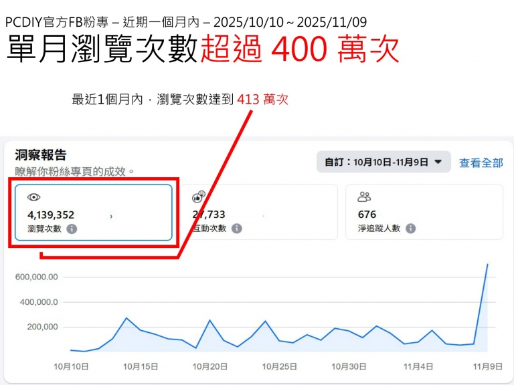Click the interactions reaction icon
This screenshot has width=514, height=385.
pos(198,197)
